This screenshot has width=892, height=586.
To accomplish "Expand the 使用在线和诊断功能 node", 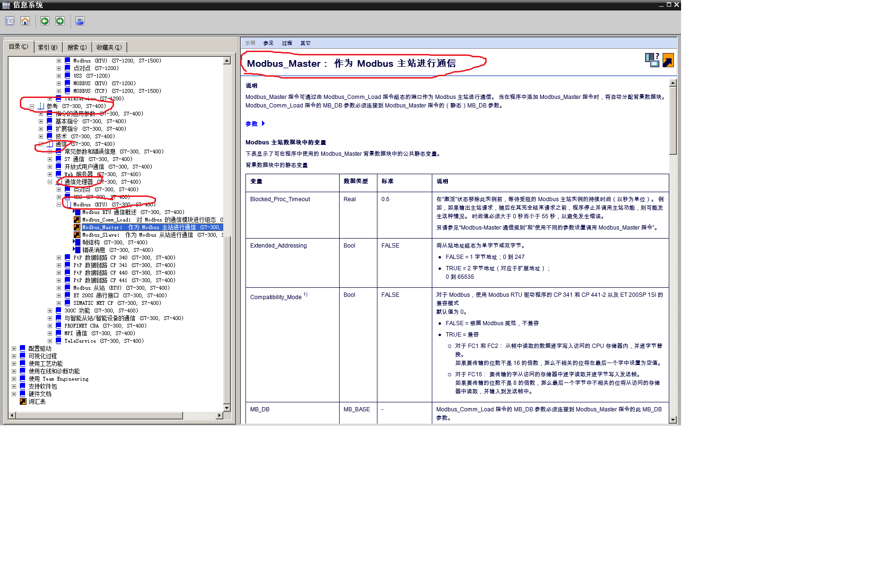I will (14, 372).
